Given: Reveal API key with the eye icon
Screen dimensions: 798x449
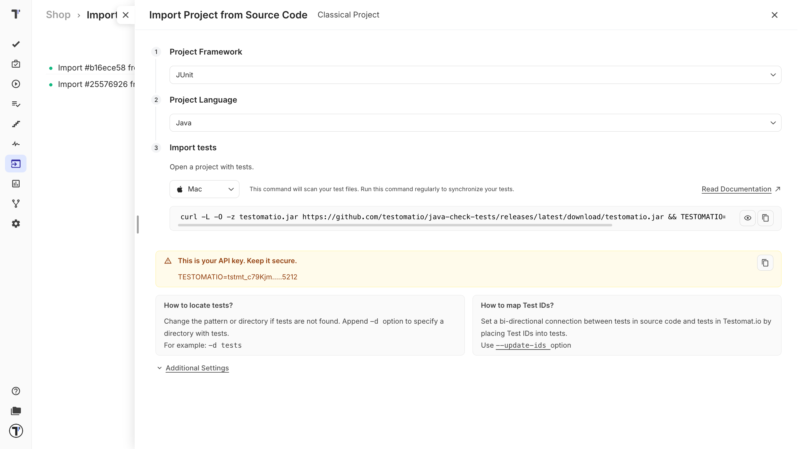Looking at the screenshot, I should [748, 218].
